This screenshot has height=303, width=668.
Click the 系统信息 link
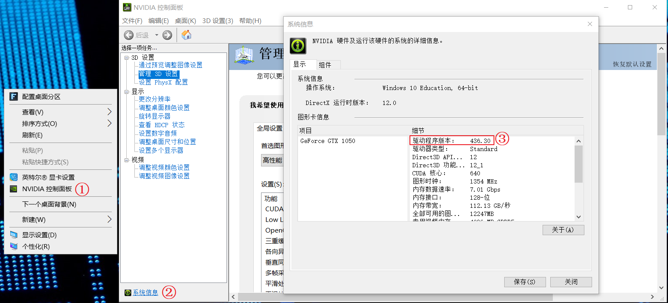[x=145, y=293]
